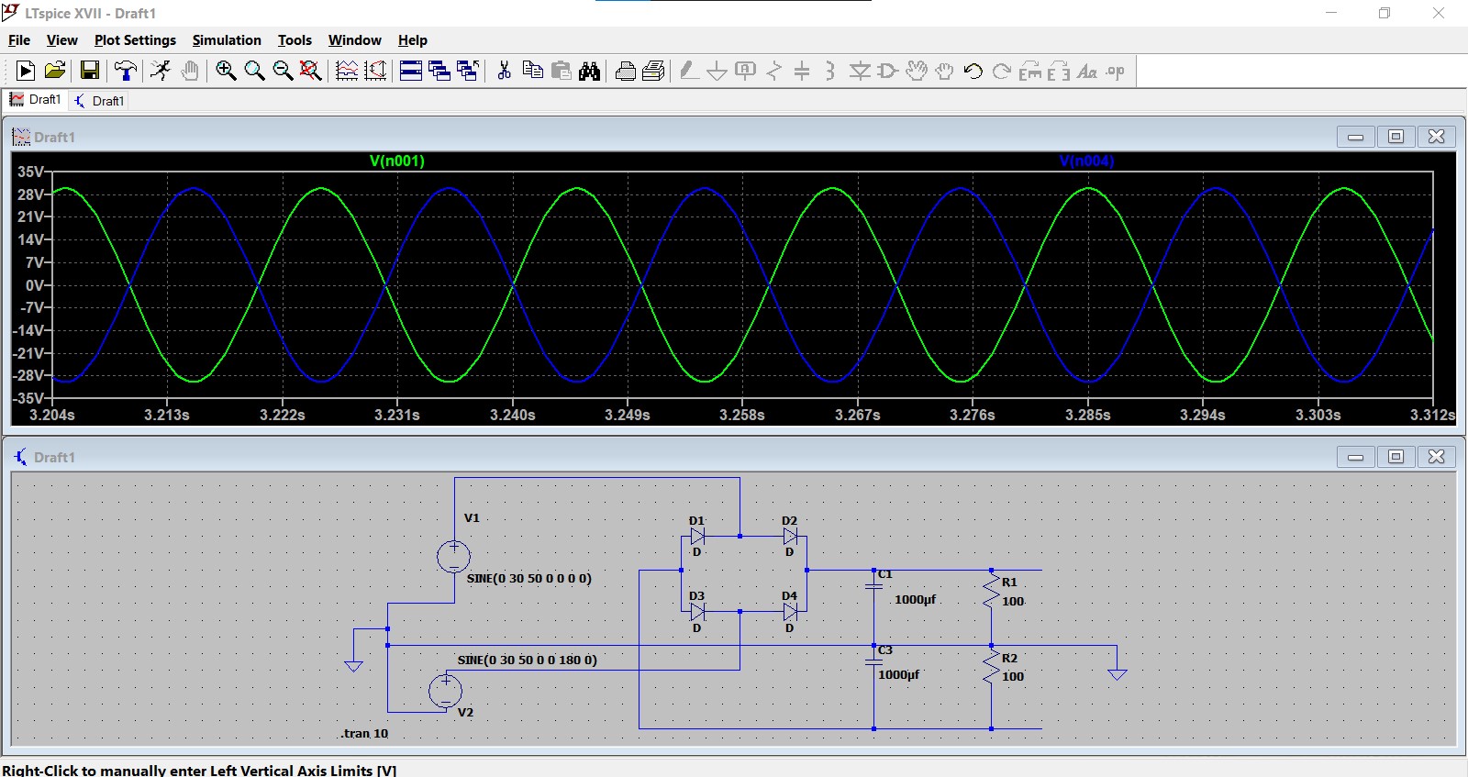1468x777 pixels.
Task: Click the V2 voltage source symbol
Action: point(446,690)
